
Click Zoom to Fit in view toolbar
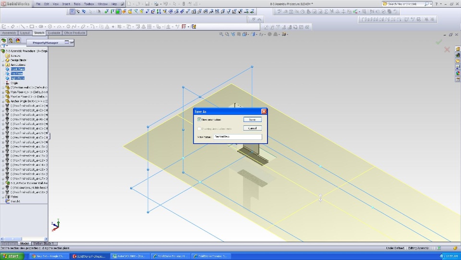221,35
